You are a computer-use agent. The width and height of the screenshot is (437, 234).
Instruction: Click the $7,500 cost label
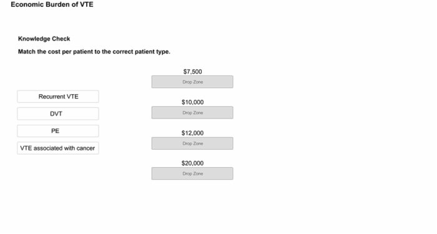pos(192,72)
